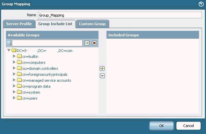Click the cn=users folder icon
206x134 pixels.
point(19,98)
